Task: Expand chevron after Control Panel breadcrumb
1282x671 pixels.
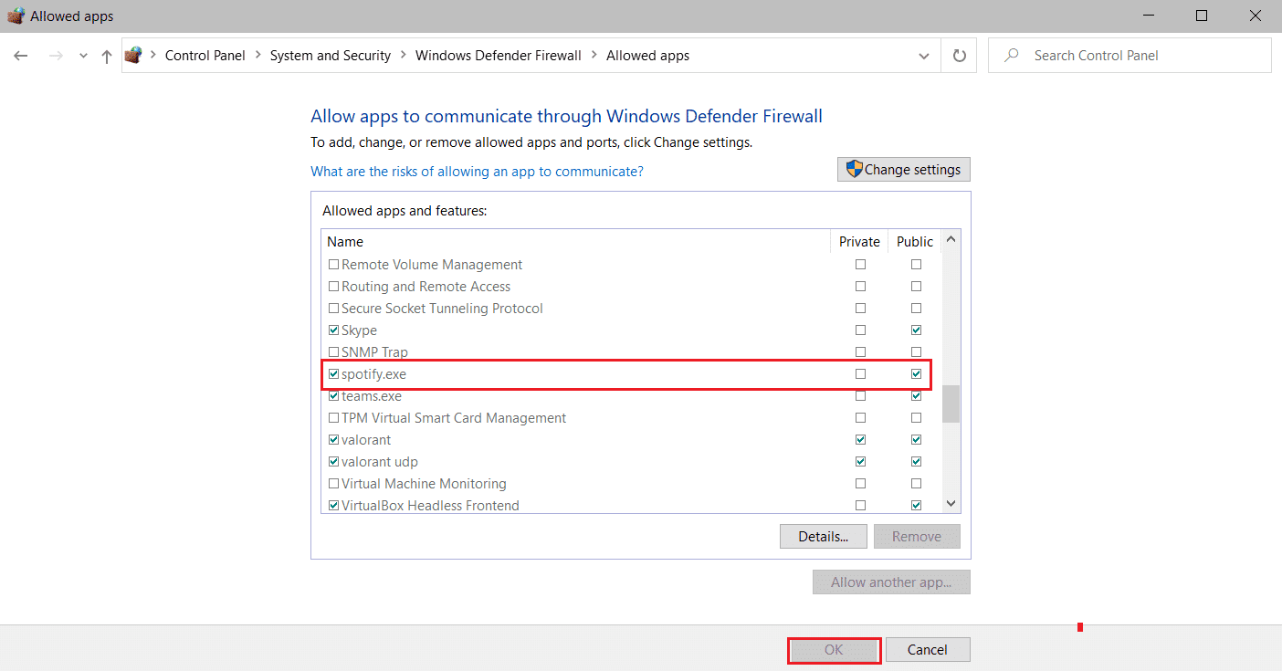Action: tap(257, 56)
